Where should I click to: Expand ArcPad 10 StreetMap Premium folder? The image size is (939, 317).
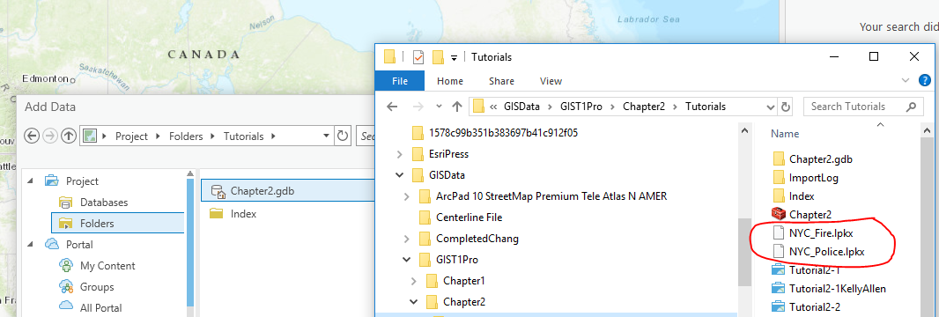click(x=407, y=196)
